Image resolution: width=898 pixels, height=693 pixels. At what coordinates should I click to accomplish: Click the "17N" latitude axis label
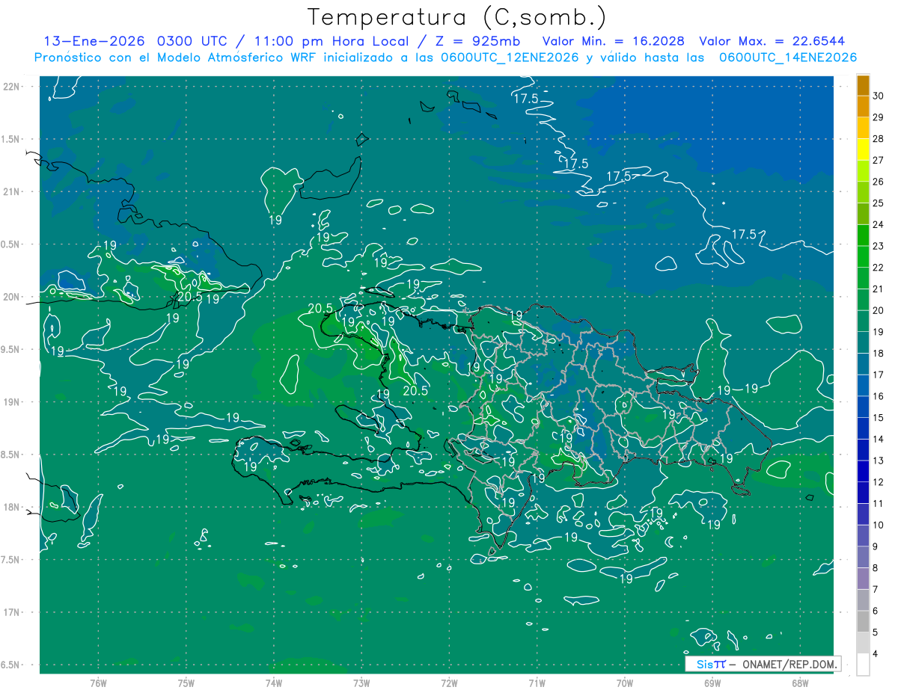(11, 612)
